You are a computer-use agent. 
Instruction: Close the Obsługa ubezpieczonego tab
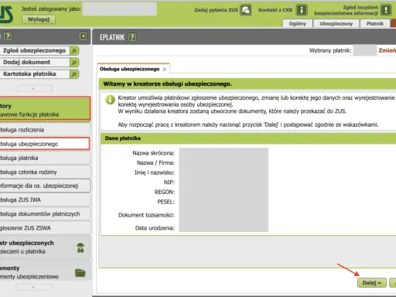164,69
